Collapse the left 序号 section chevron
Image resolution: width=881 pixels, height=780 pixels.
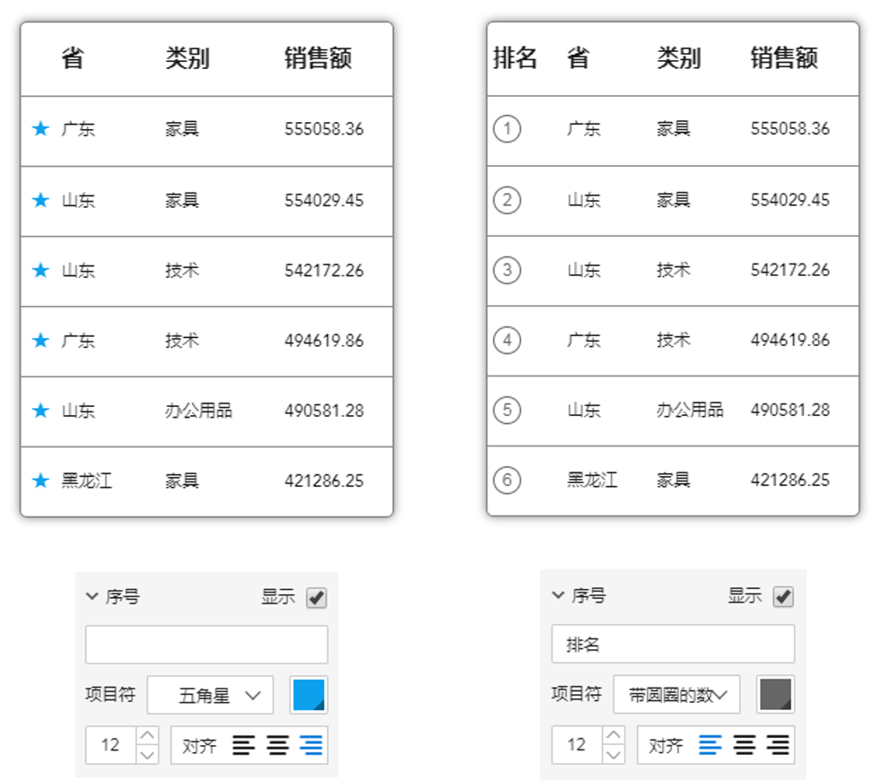point(92,596)
